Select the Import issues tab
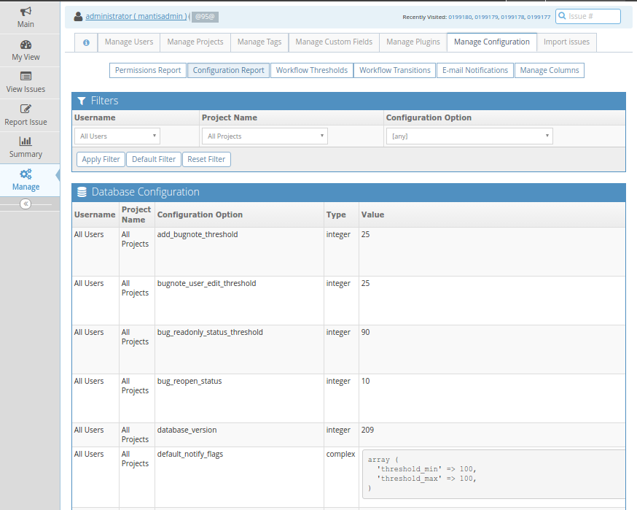The width and height of the screenshot is (637, 510). click(566, 42)
